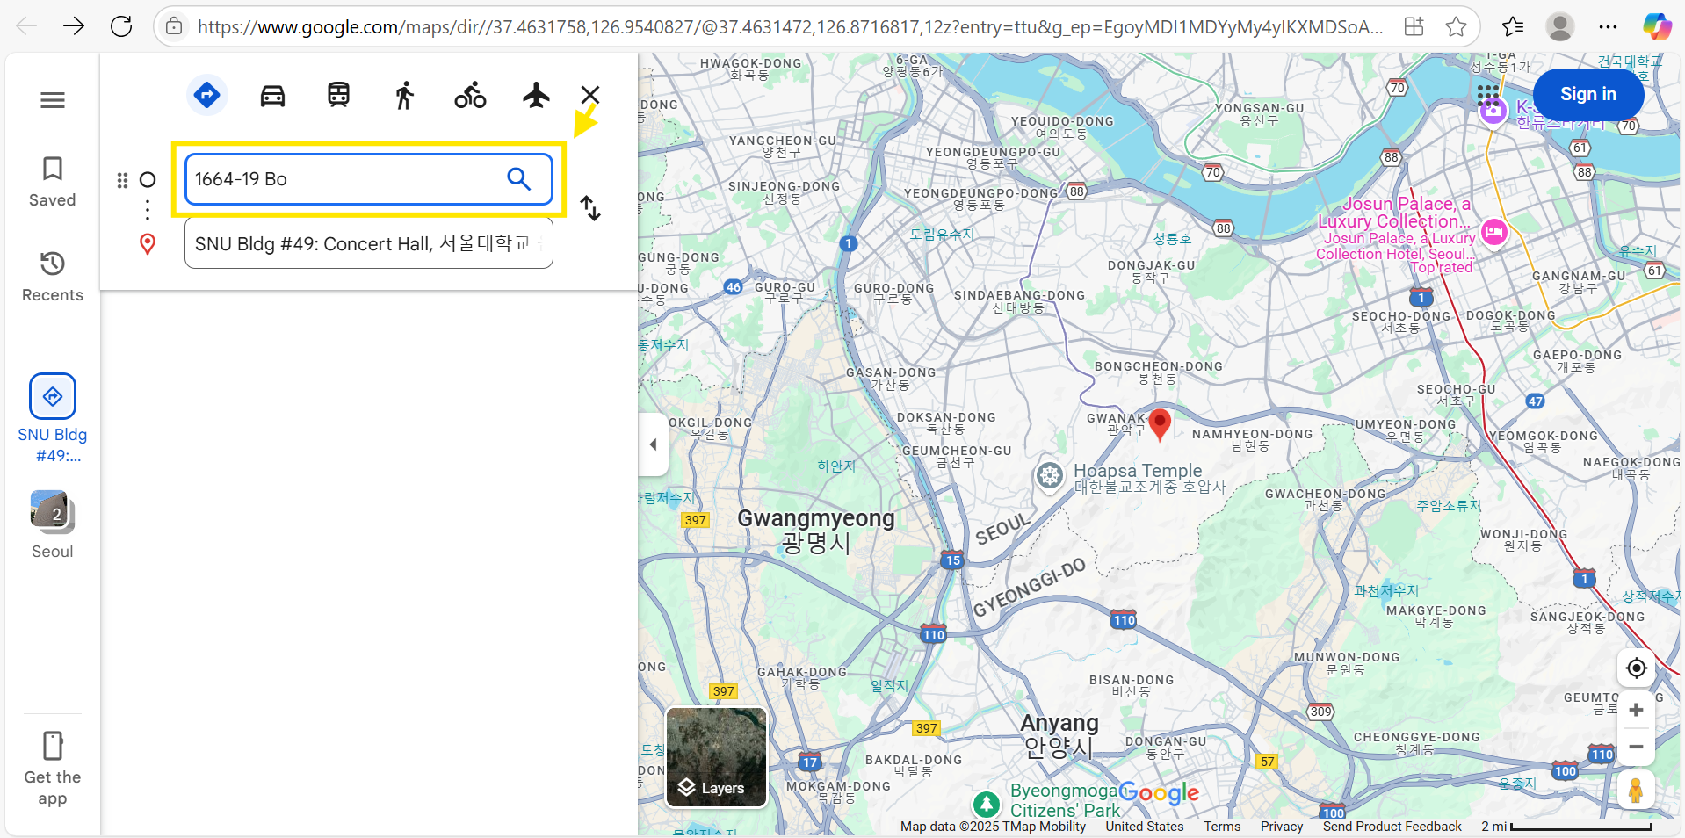Click the Sign in button
Image resolution: width=1685 pixels, height=838 pixels.
pos(1587,94)
